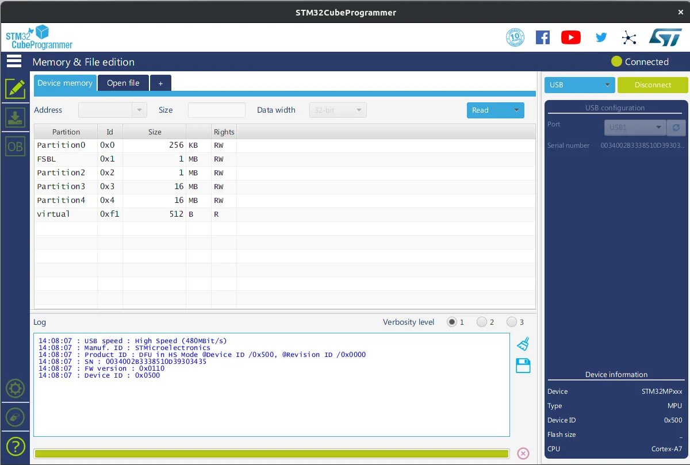Viewport: 690px width, 465px height.
Task: Open the Twitter icon
Action: pyautogui.click(x=601, y=37)
